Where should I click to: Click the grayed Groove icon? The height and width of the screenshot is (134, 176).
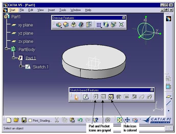point(126,97)
